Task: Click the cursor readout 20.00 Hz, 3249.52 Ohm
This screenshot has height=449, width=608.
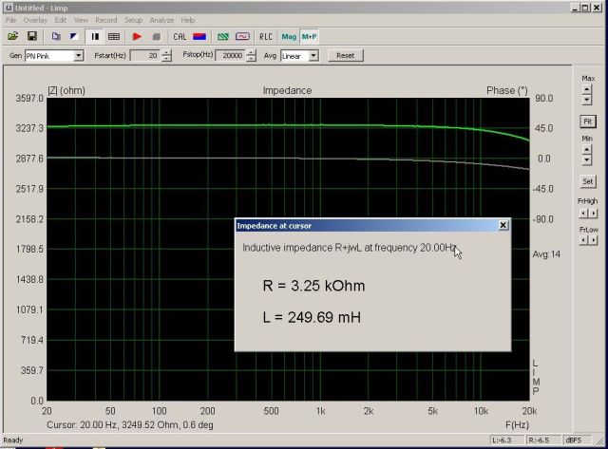Action: [130, 425]
